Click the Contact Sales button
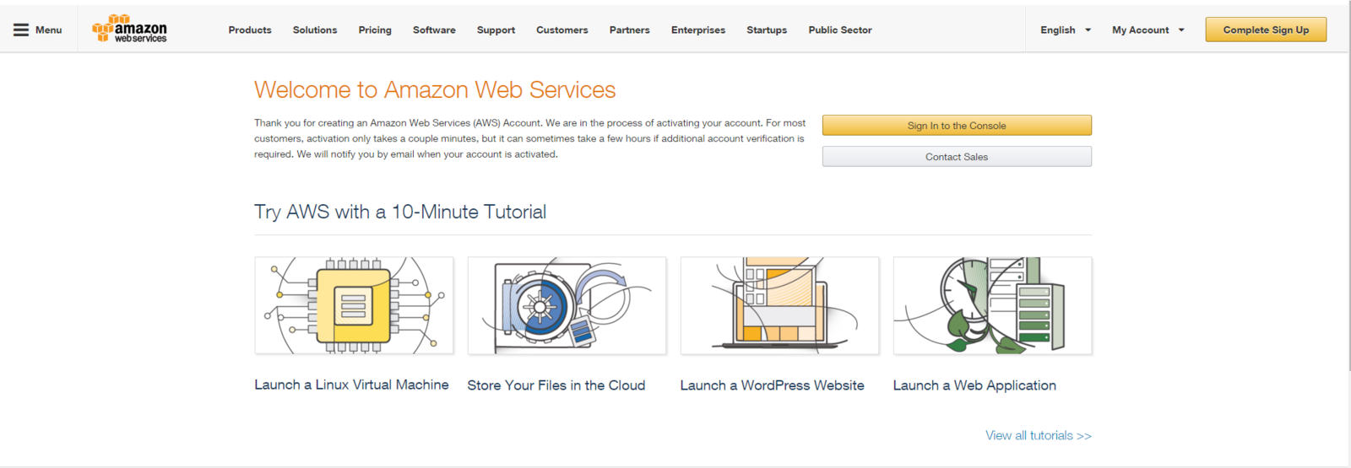This screenshot has width=1351, height=468. point(957,157)
